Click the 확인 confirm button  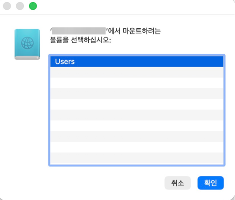pyautogui.click(x=211, y=183)
